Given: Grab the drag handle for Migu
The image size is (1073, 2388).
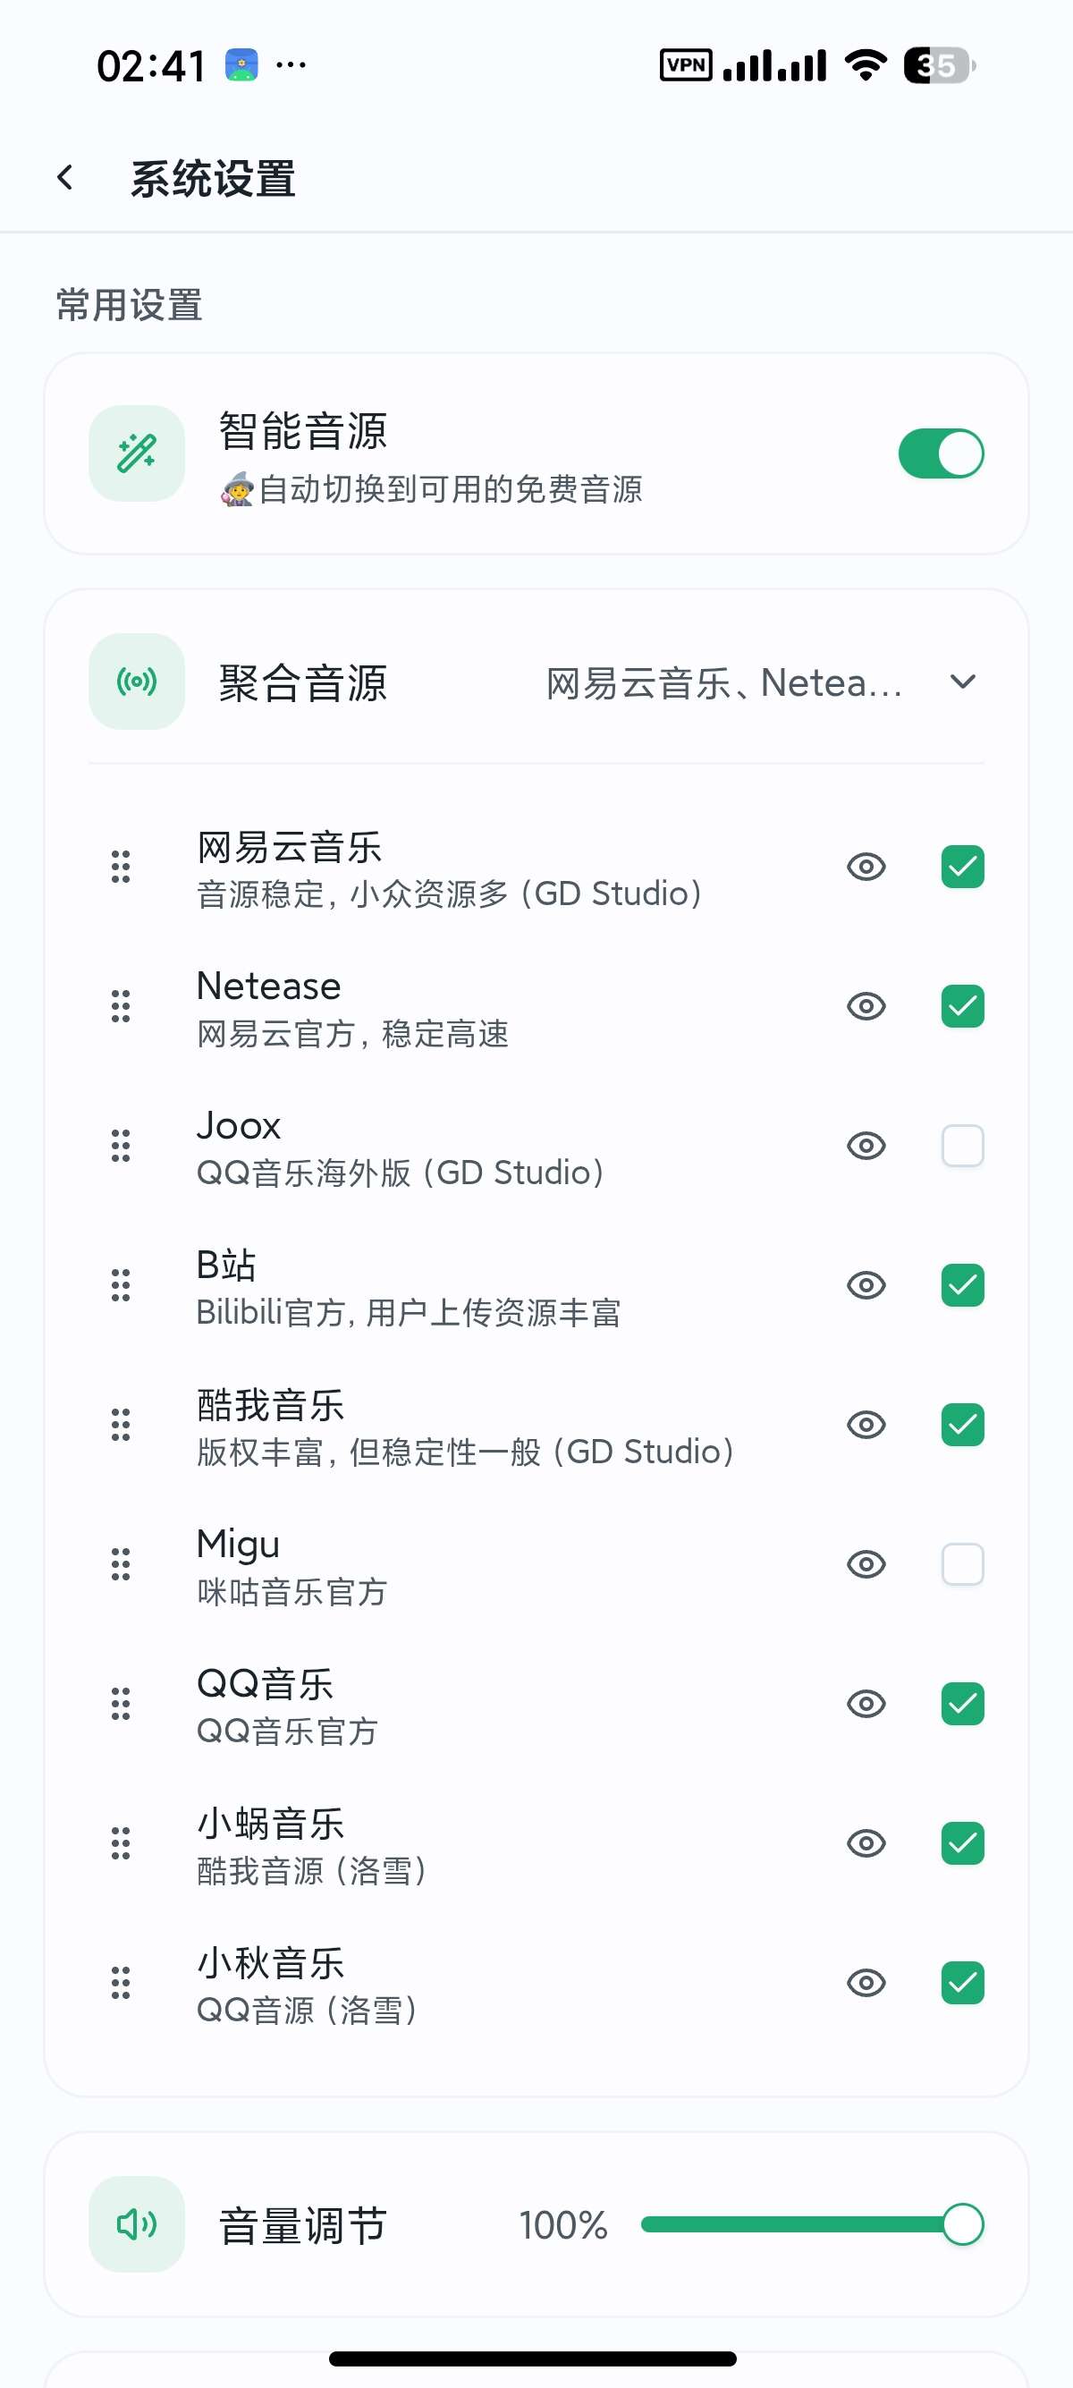Looking at the screenshot, I should [x=121, y=1564].
